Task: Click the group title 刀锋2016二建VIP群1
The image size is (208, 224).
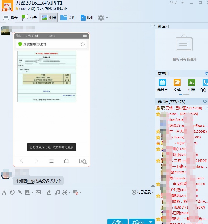Action: 39,3
